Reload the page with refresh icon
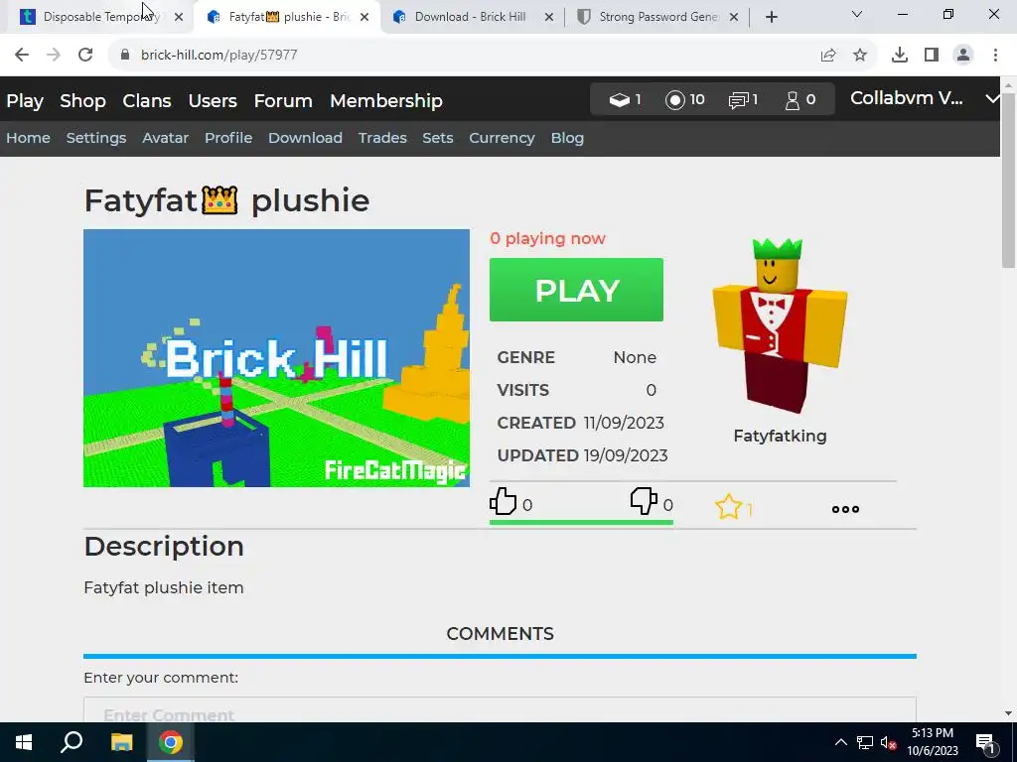Image resolution: width=1017 pixels, height=762 pixels. coord(85,55)
